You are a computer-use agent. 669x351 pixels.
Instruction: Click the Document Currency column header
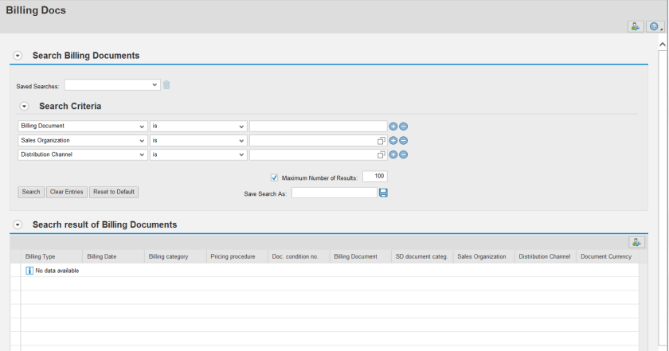(608, 256)
